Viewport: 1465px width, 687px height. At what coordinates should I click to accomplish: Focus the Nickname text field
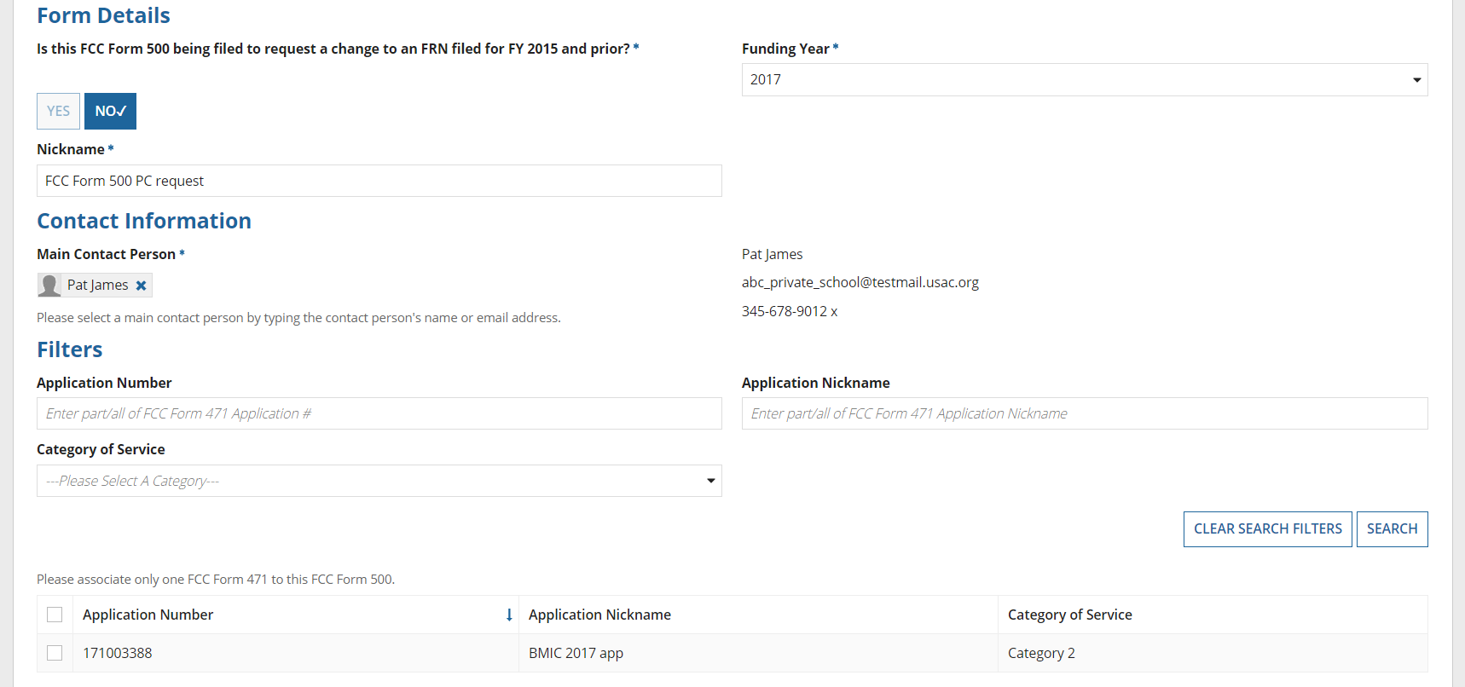[x=379, y=181]
